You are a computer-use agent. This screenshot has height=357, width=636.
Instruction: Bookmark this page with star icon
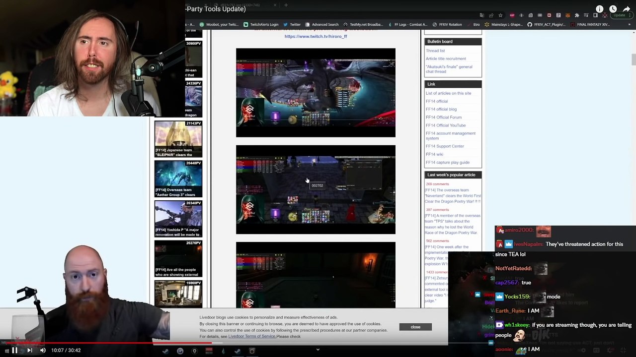click(x=500, y=15)
